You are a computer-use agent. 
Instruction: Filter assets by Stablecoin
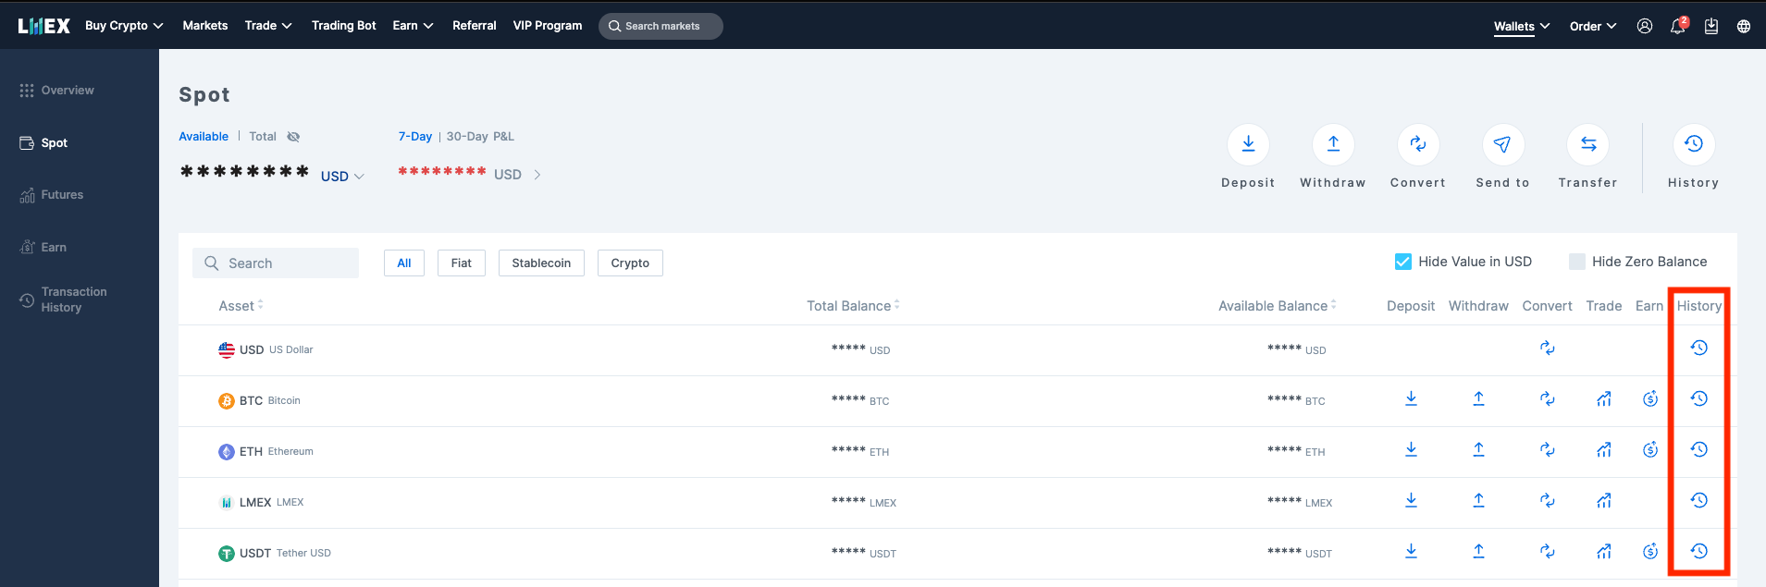click(x=541, y=263)
